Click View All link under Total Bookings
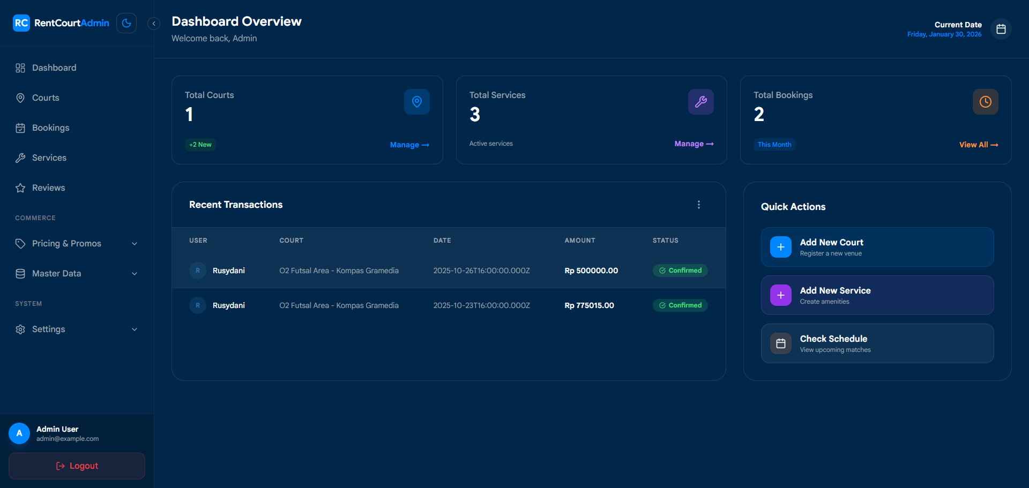Image resolution: width=1029 pixels, height=488 pixels. (978, 145)
